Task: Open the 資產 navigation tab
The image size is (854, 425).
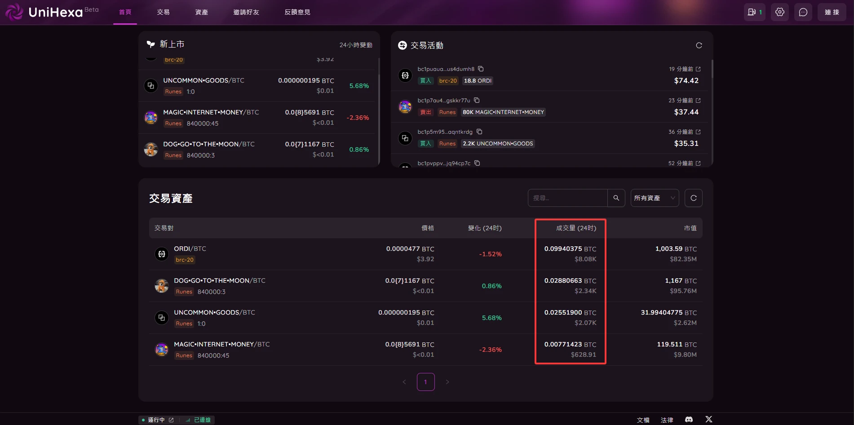Action: pos(202,12)
